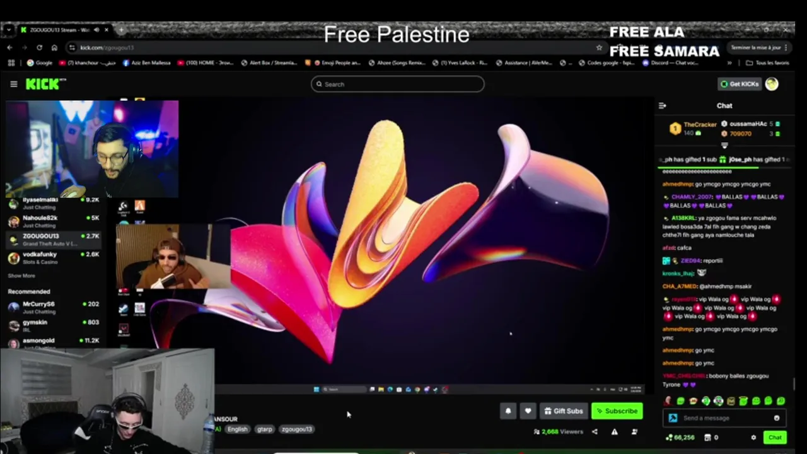
Task: Click the Steam desktop icon in stream
Action: [x=123, y=308]
